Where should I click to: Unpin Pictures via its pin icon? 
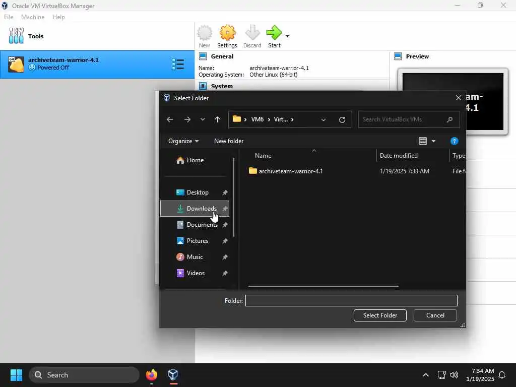[225, 241]
